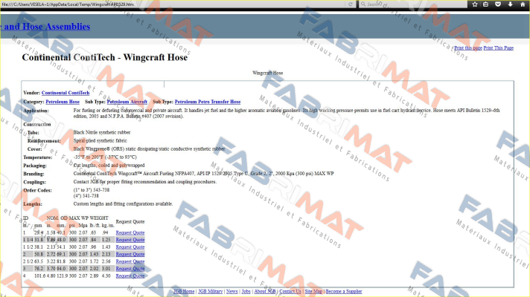The width and height of the screenshot is (530, 297).
Task: Request Quote for the 1 inch ID hose
Action: tap(130, 232)
